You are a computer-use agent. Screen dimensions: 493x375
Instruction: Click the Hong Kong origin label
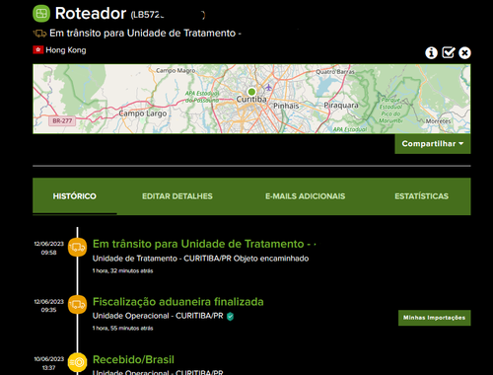(66, 50)
